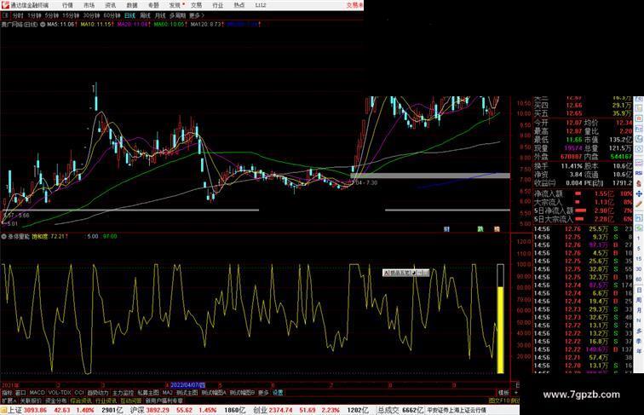Select the 日 daily shortcut in the right toolbar
This screenshot has width=644, height=415.
pos(639,290)
